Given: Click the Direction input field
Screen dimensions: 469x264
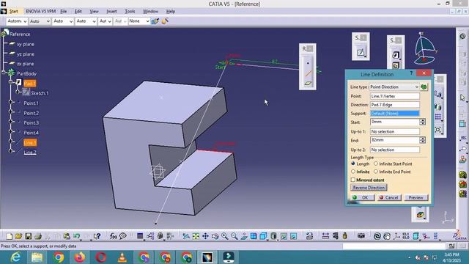Looking at the screenshot, I should [x=394, y=105].
